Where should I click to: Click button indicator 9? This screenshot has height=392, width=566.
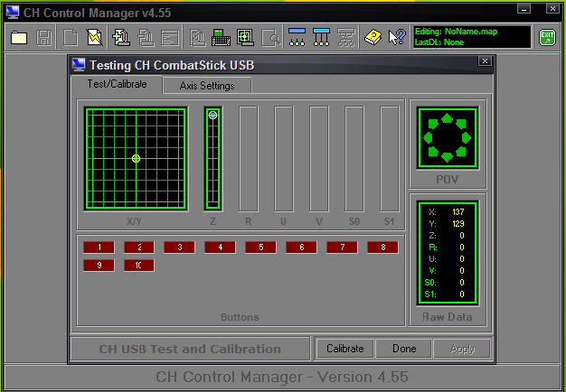coord(99,266)
